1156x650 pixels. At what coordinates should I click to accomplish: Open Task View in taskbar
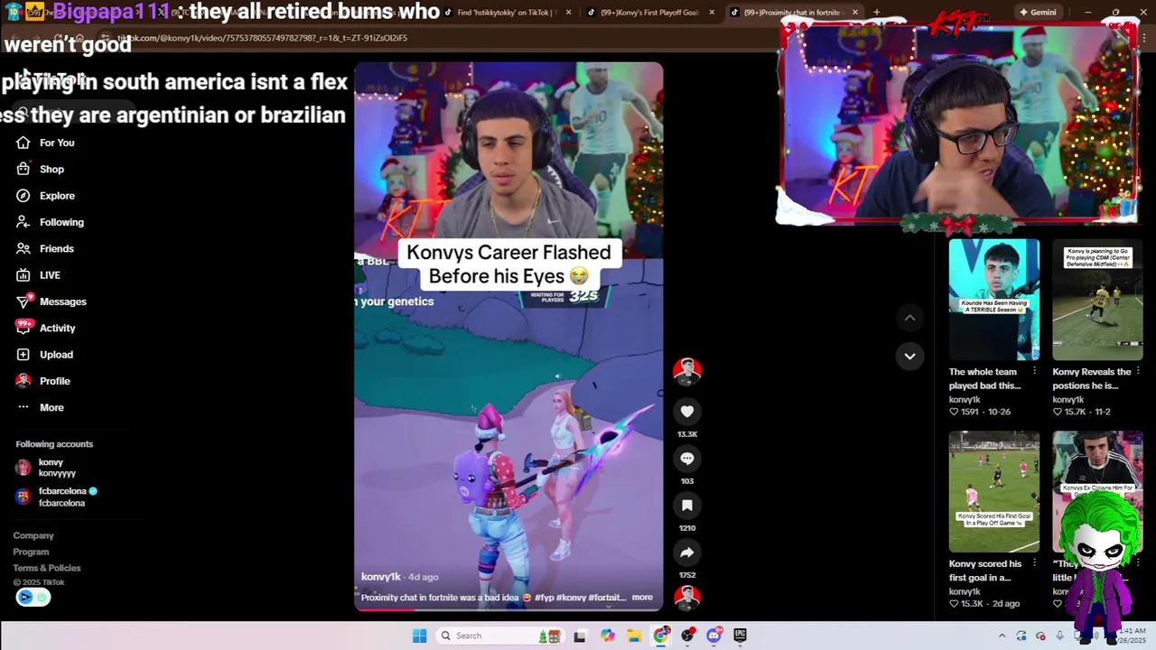[x=579, y=636]
